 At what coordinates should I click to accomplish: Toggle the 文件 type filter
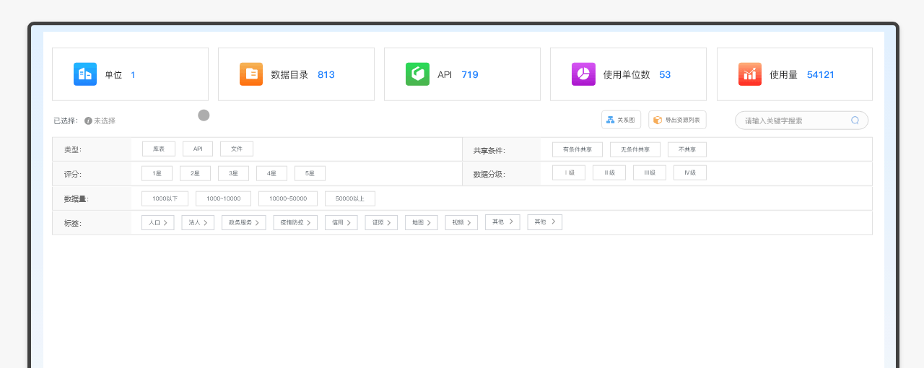(237, 149)
